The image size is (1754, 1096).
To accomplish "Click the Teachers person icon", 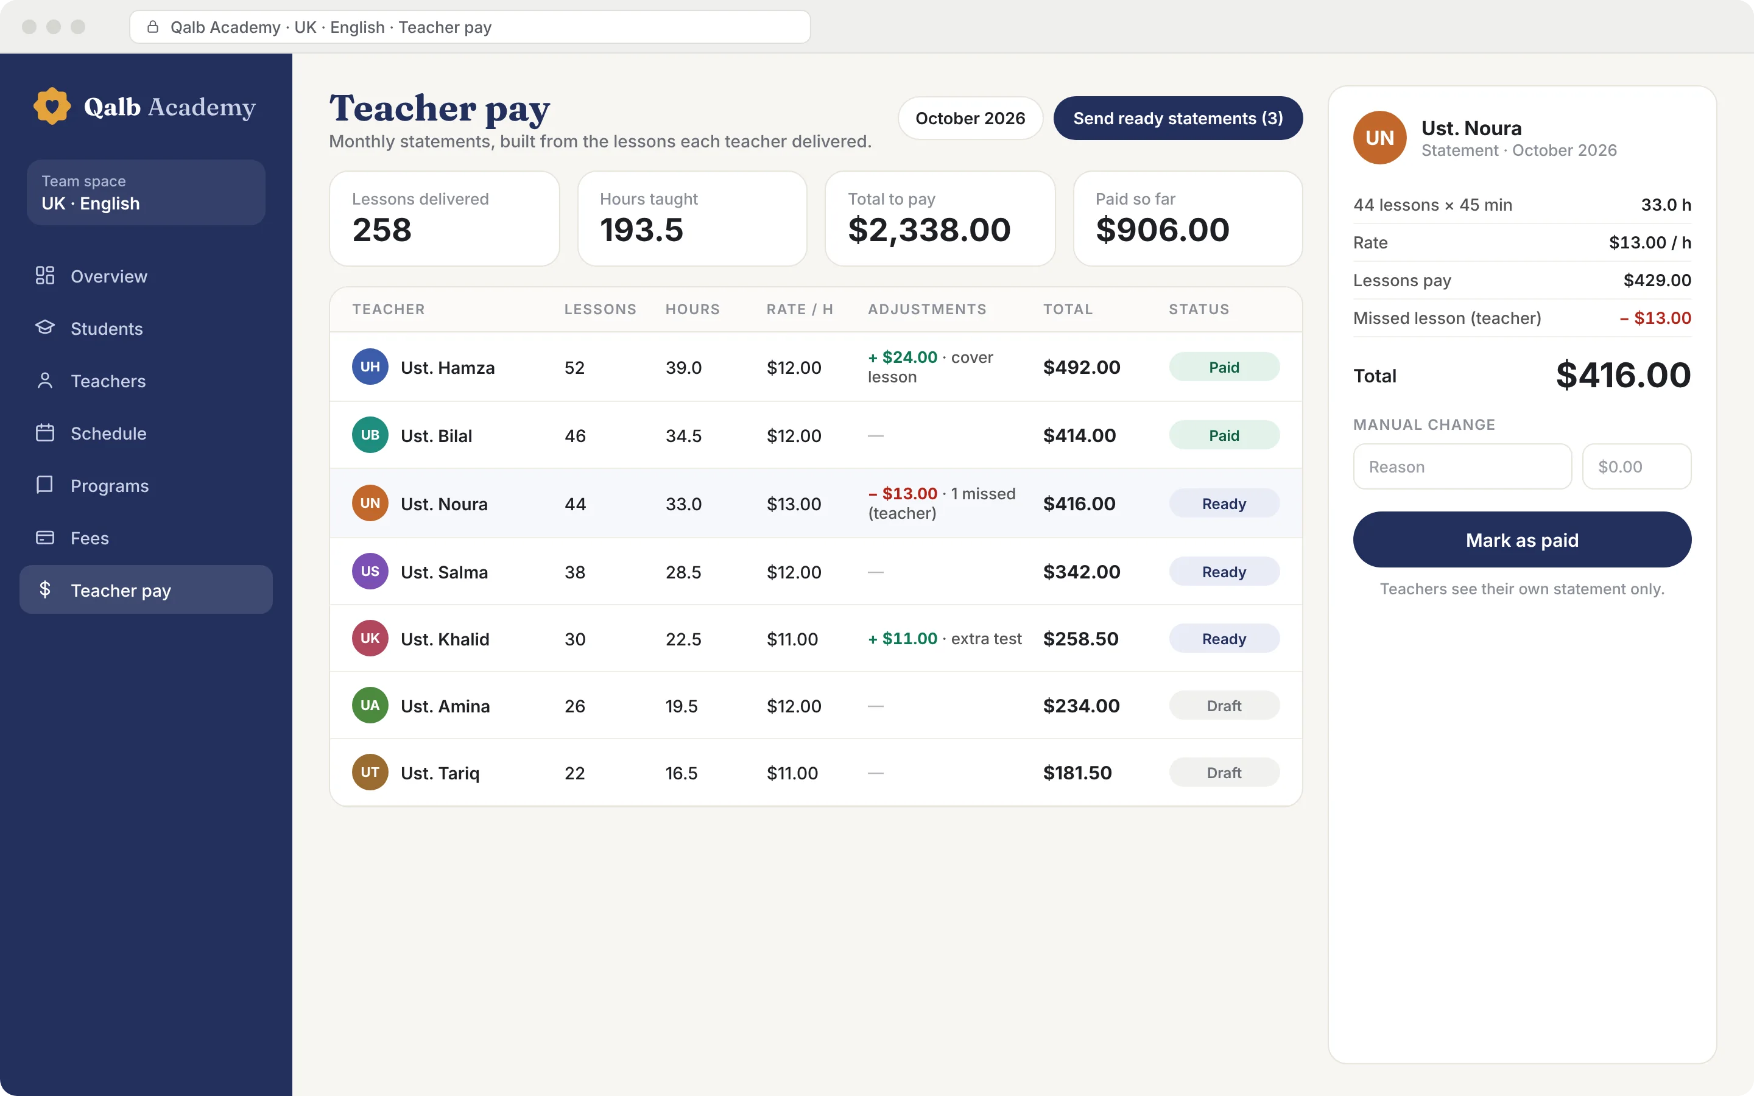I will [45, 381].
